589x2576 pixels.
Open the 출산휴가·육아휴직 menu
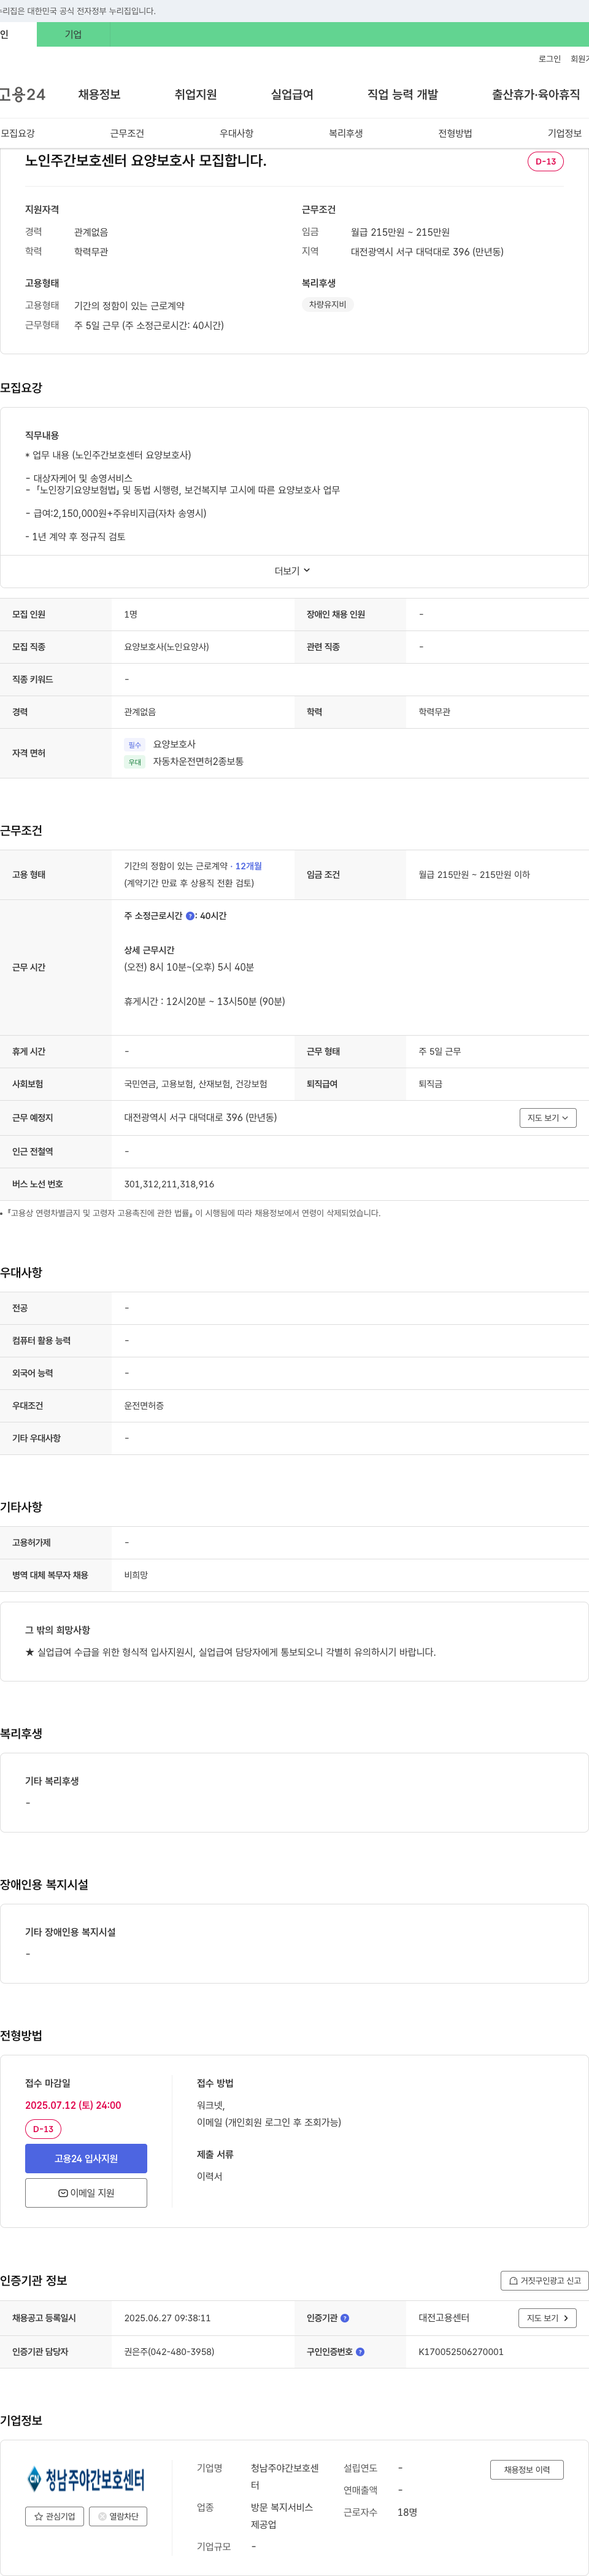pyautogui.click(x=535, y=94)
